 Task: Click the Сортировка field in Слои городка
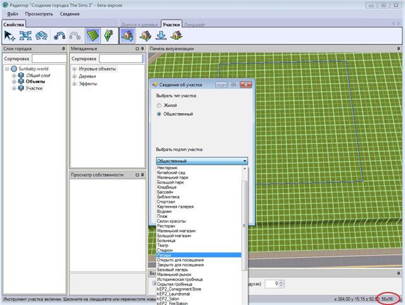[x=49, y=58]
